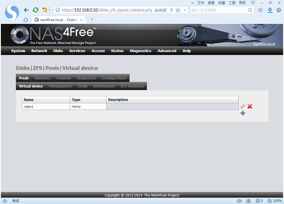
Task: Click the Description column header
Action: tap(172, 100)
